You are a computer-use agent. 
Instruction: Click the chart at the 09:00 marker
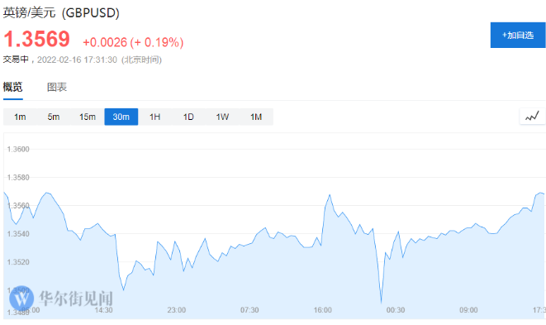click(x=468, y=310)
